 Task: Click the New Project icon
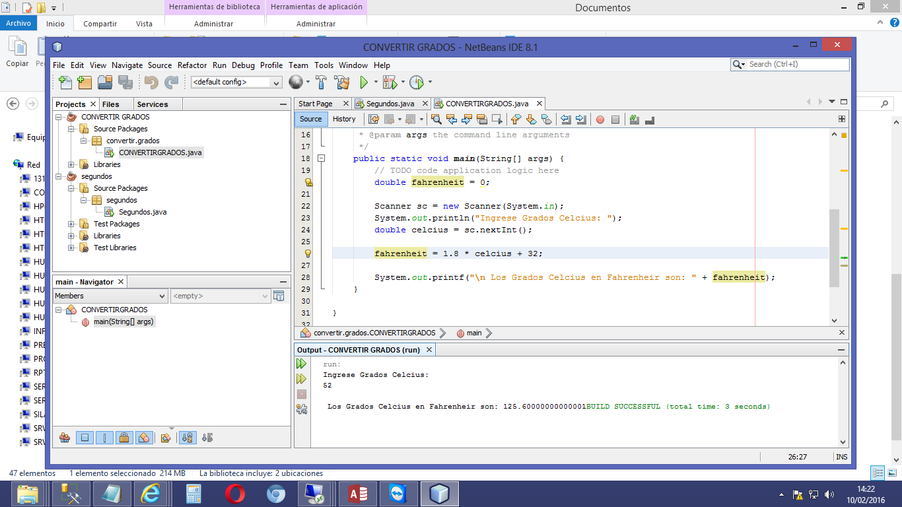click(x=84, y=83)
